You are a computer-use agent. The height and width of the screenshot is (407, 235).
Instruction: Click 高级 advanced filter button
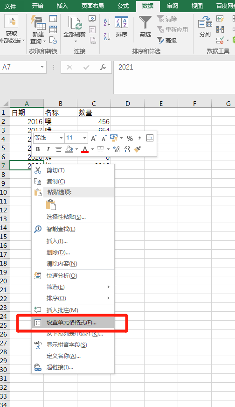coord(167,40)
